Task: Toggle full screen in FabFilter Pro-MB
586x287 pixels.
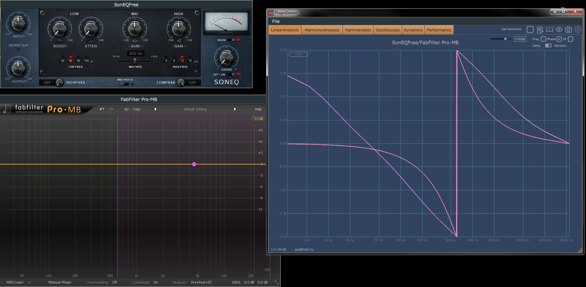Action: (x=277, y=282)
